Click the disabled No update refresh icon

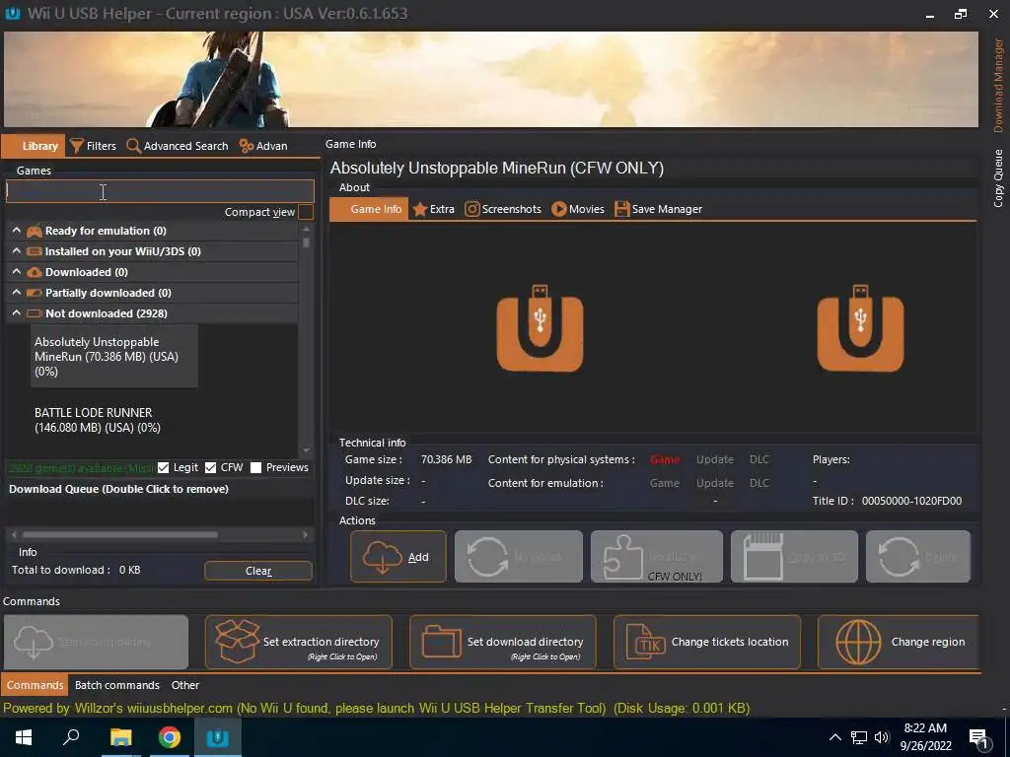pos(487,557)
